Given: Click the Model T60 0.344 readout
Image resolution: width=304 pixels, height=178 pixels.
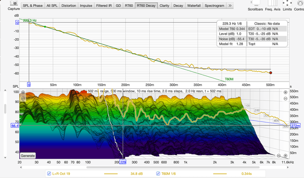Looking at the screenshot, I should pos(232,29).
